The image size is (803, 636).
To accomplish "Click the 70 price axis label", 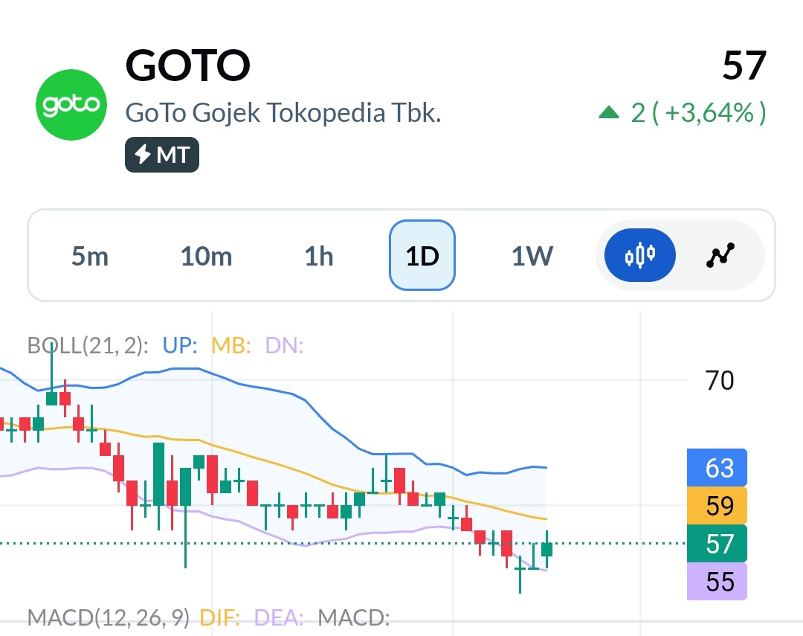I will point(720,380).
